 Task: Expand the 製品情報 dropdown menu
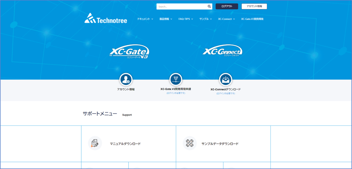[168, 19]
